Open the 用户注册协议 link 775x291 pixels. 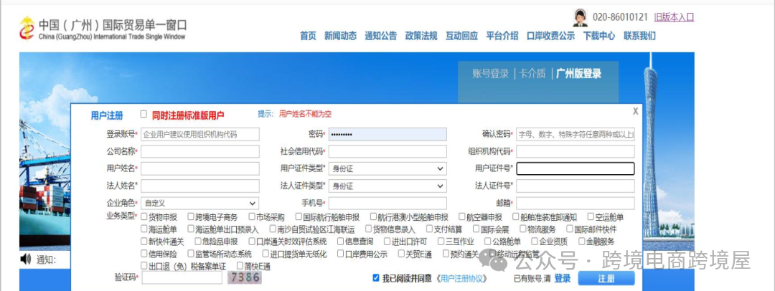(x=463, y=279)
